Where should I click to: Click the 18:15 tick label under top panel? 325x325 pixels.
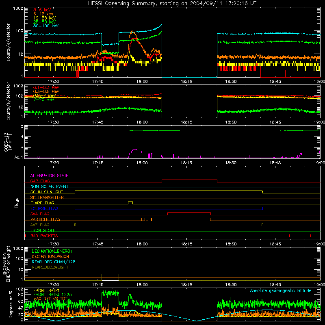point(186,82)
